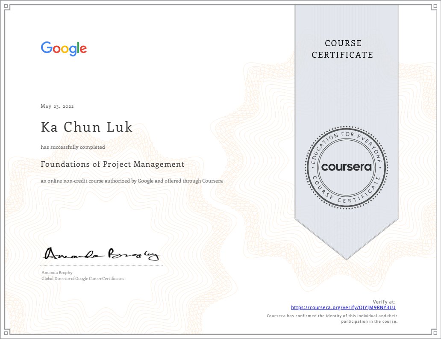441x339 pixels.
Task: Click 'has successfully completed' text
Action: pos(73,147)
